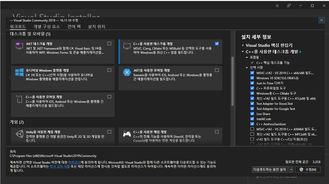This screenshot has height=184, width=329.
Task: Click the Universal Windows Platform logo icon
Action: [x=19, y=72]
